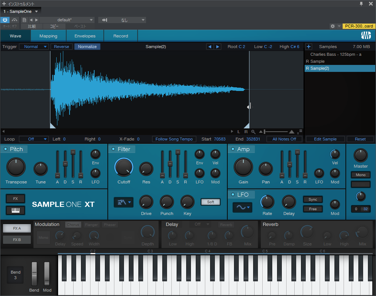This screenshot has width=376, height=296.
Task: Click the Master volume knob
Action: coord(361,155)
